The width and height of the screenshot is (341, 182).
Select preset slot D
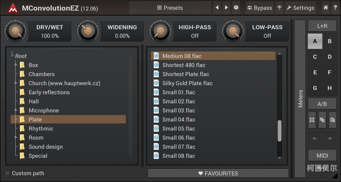(x=330, y=57)
